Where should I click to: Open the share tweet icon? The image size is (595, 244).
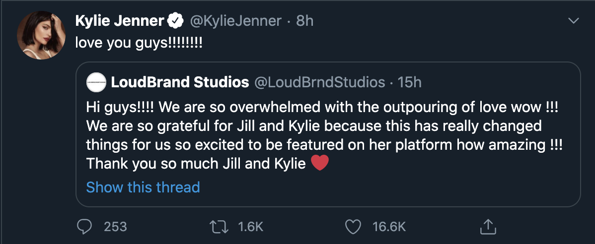click(x=487, y=227)
